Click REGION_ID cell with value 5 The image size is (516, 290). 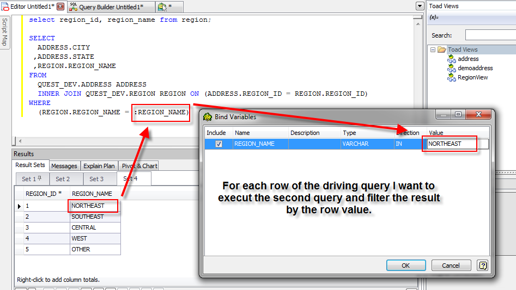coord(46,249)
